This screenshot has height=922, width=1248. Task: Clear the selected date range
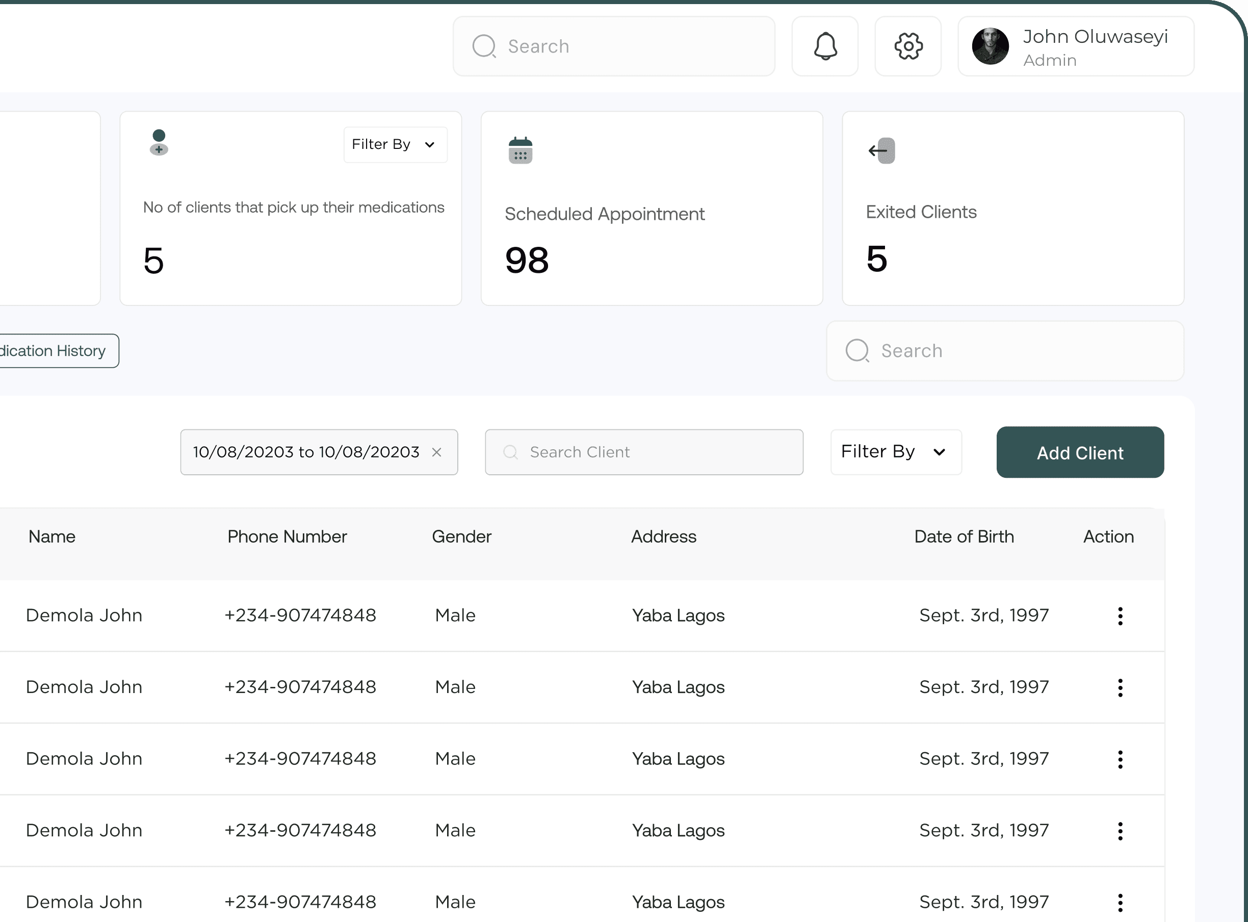pos(437,452)
